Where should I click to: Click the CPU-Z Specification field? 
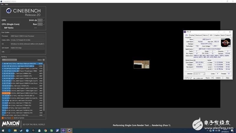point(212,49)
